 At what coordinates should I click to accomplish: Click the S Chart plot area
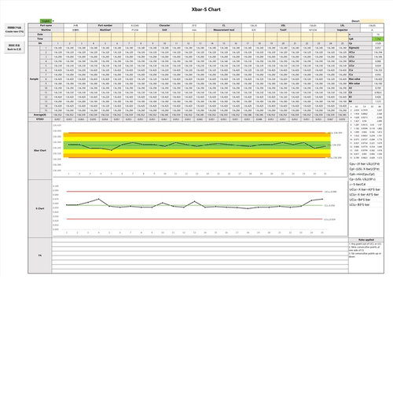coord(199,208)
